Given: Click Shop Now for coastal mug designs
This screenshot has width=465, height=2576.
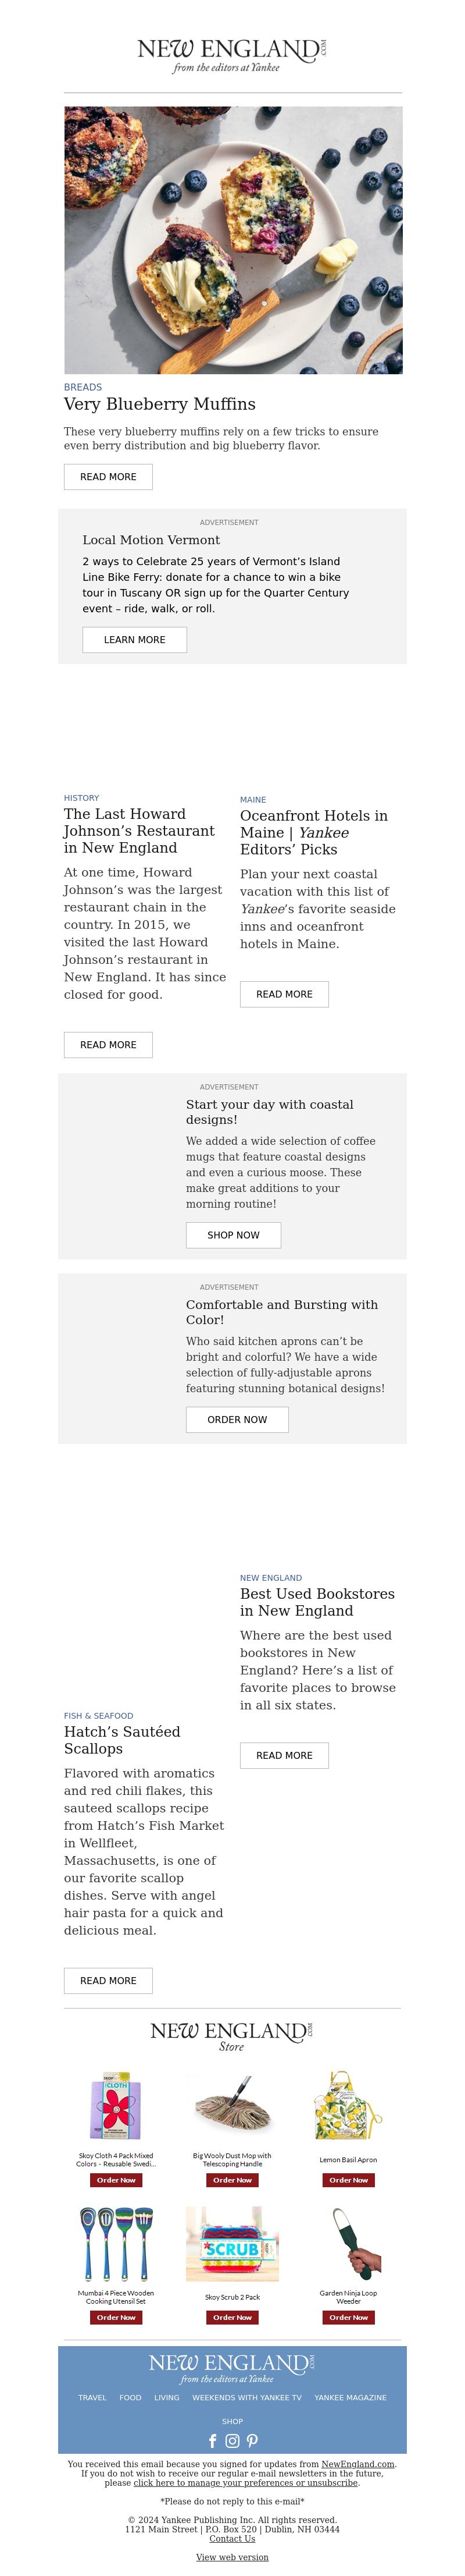Looking at the screenshot, I should tap(234, 1235).
